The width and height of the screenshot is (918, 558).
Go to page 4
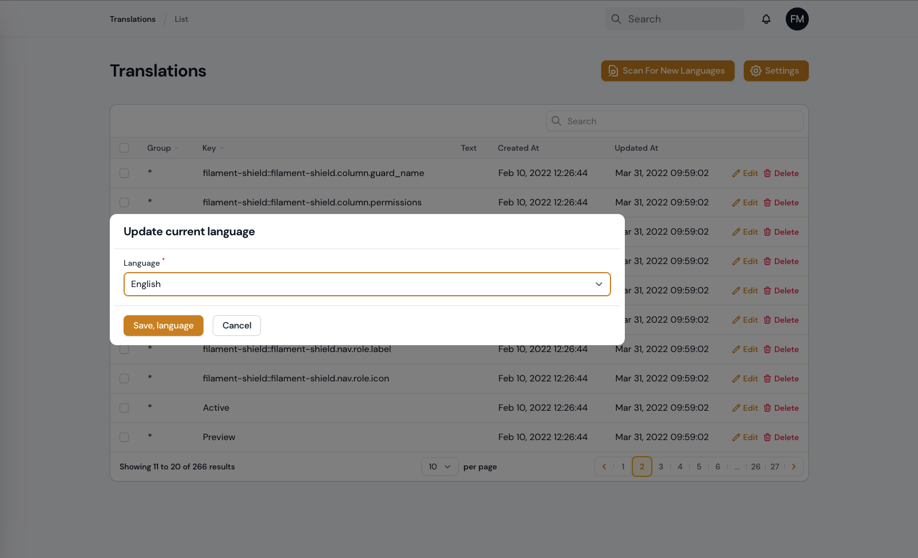[680, 467]
